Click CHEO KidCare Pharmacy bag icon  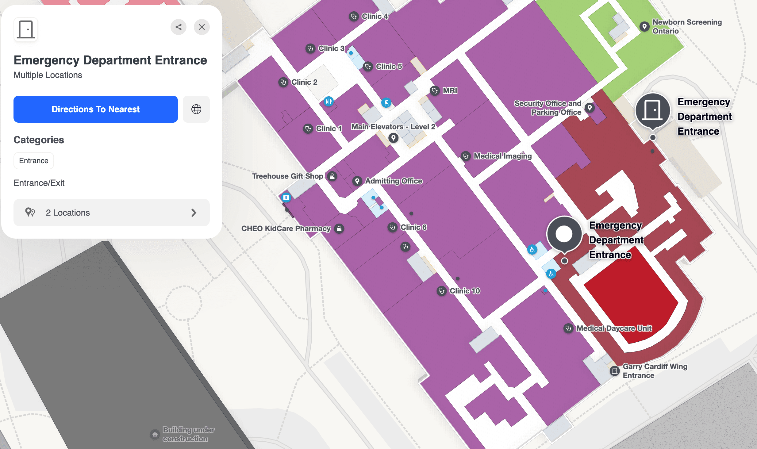[339, 228]
